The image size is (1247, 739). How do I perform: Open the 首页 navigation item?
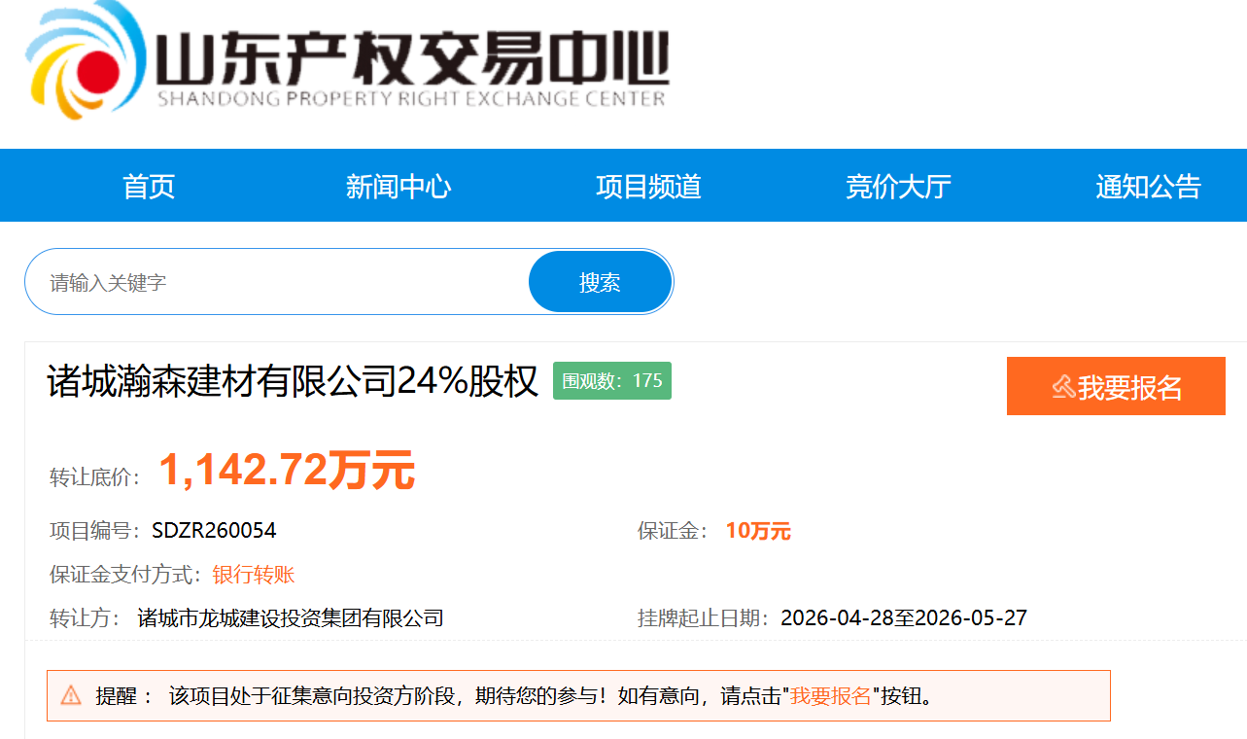(x=149, y=186)
